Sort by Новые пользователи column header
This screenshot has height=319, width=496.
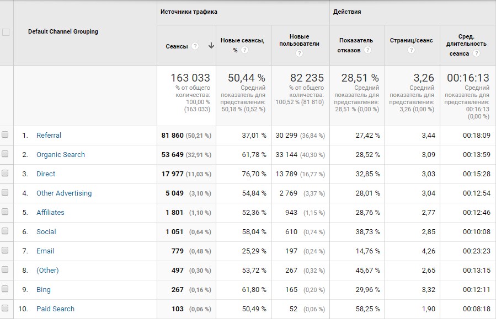(x=299, y=40)
